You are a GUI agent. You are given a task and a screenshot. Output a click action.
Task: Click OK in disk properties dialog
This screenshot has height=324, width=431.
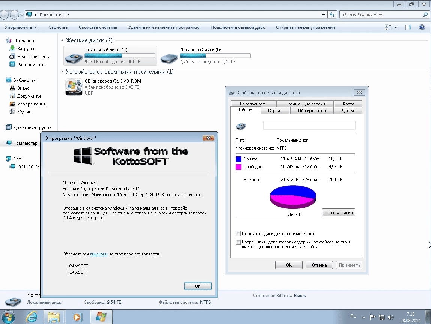pyautogui.click(x=289, y=265)
